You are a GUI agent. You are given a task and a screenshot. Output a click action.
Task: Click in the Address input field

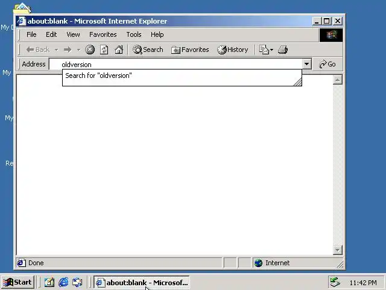(176, 65)
